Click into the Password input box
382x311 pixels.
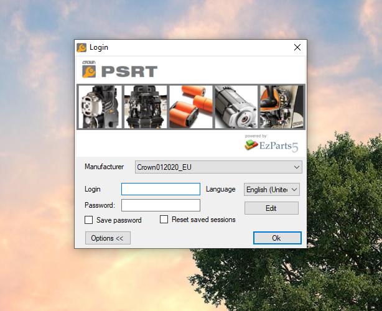(x=161, y=205)
